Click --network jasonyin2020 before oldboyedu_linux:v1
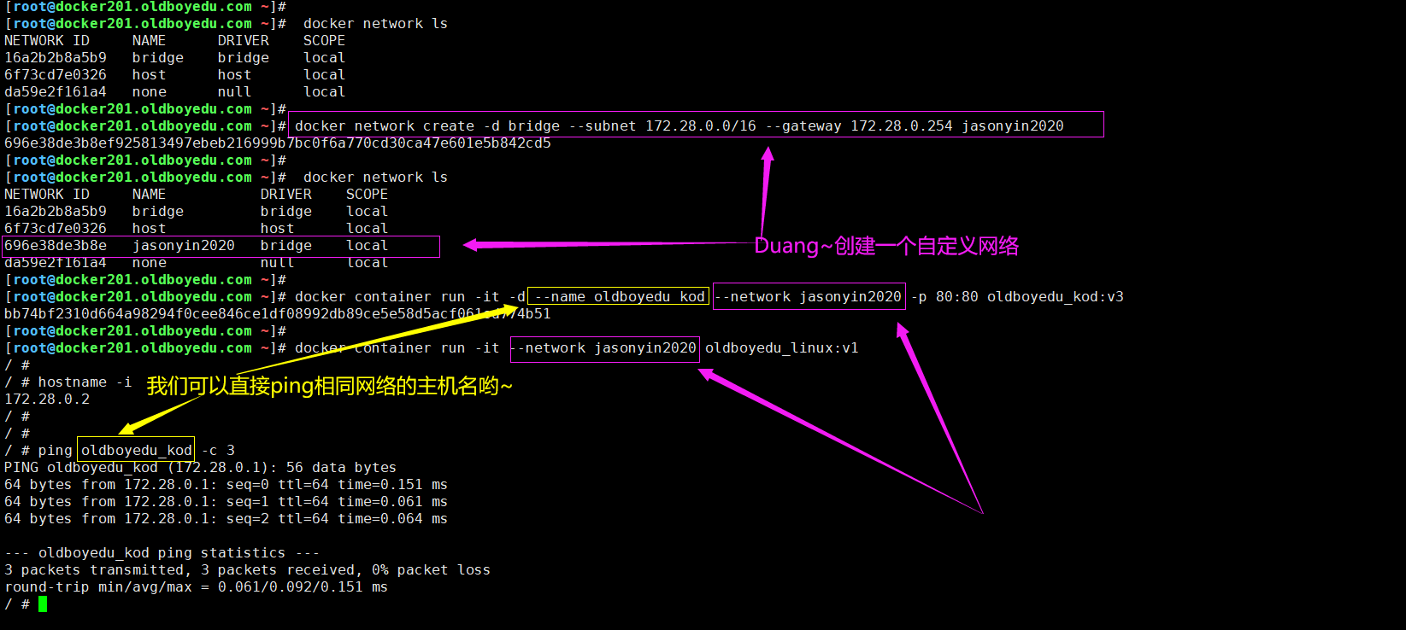This screenshot has height=630, width=1406. pyautogui.click(x=604, y=348)
